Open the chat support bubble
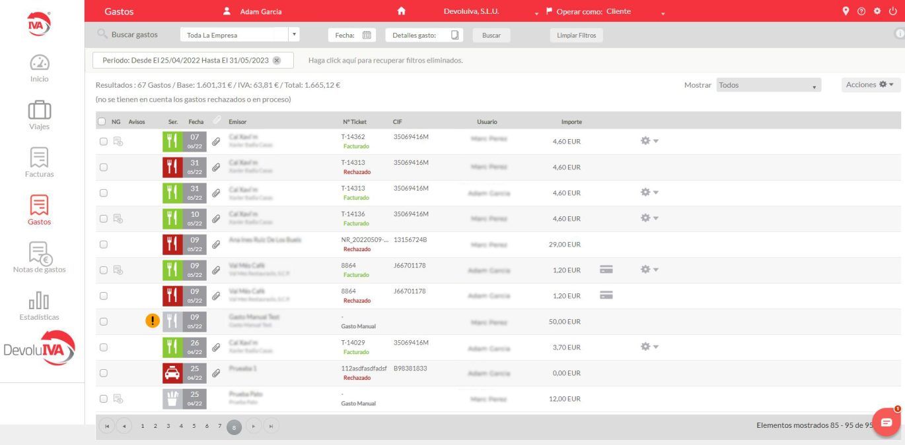Viewport: 905px width, 445px height. 886,423
